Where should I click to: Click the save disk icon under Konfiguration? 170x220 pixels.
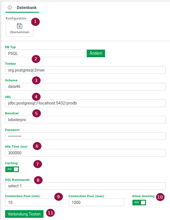coord(19,26)
